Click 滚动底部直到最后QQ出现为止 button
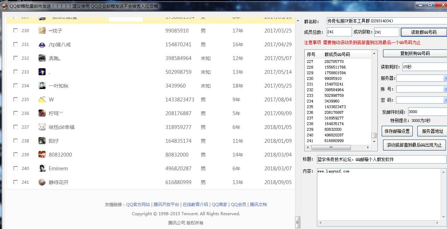The height and width of the screenshot is (229, 447). click(414, 145)
